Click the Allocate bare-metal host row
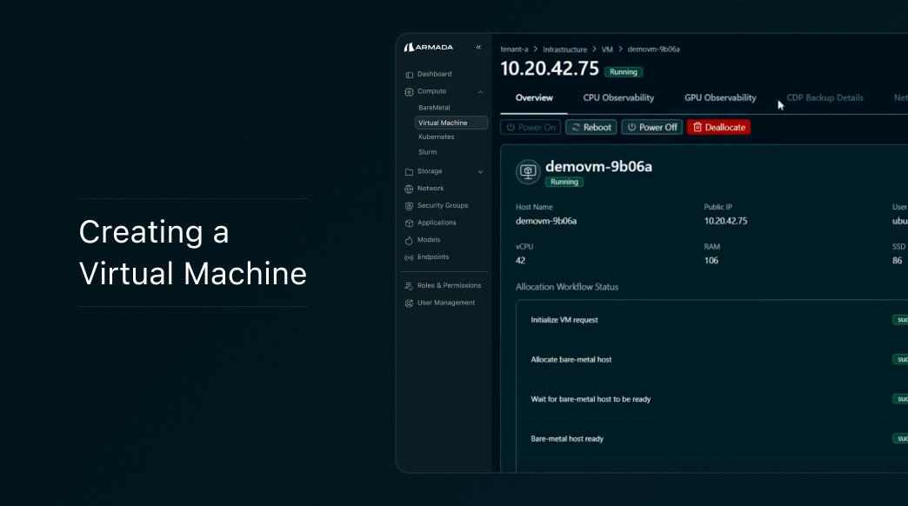The height and width of the screenshot is (506, 908). pos(712,360)
